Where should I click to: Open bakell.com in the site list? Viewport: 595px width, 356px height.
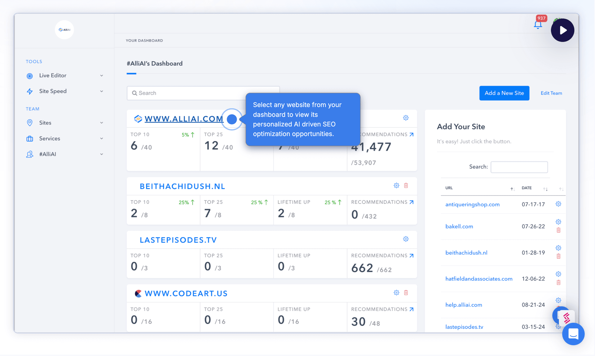coord(459,226)
